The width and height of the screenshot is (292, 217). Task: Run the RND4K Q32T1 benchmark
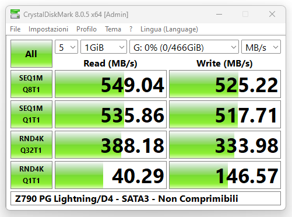pyautogui.click(x=31, y=145)
